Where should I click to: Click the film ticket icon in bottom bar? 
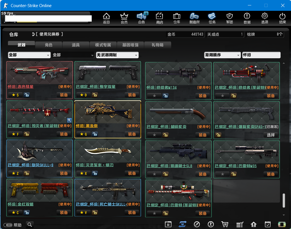[x=282, y=224]
